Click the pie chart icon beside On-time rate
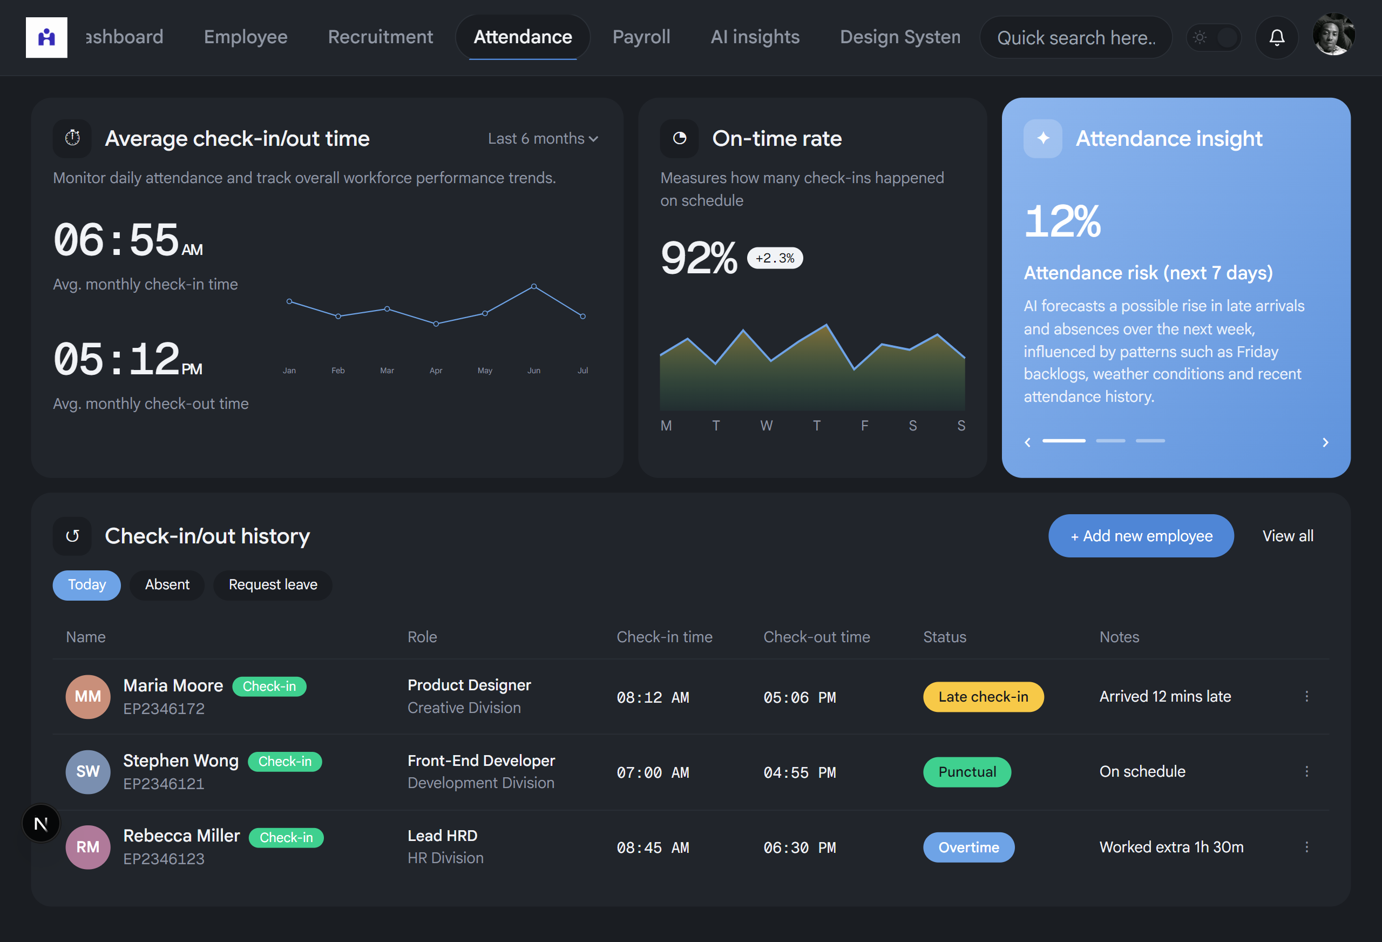The width and height of the screenshot is (1382, 942). (x=679, y=139)
